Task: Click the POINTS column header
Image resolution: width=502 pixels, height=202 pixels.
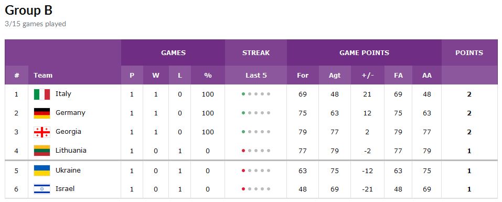Action: (469, 53)
